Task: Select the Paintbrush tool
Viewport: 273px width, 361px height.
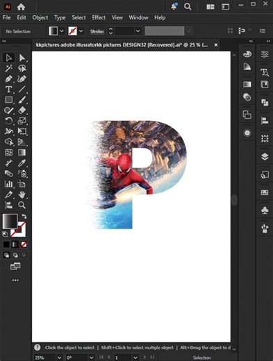Action: (x=22, y=100)
